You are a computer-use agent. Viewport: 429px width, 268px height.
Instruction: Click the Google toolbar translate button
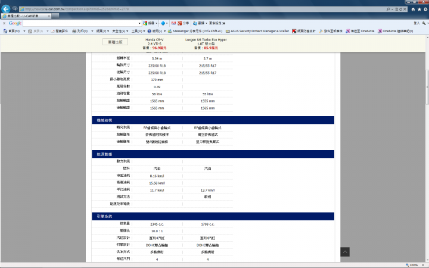coord(198,23)
